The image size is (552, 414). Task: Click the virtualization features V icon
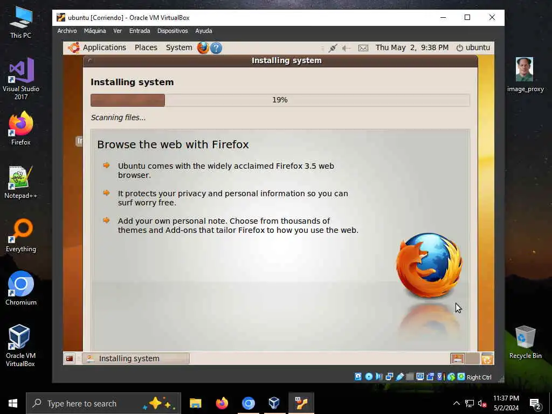[440, 377]
